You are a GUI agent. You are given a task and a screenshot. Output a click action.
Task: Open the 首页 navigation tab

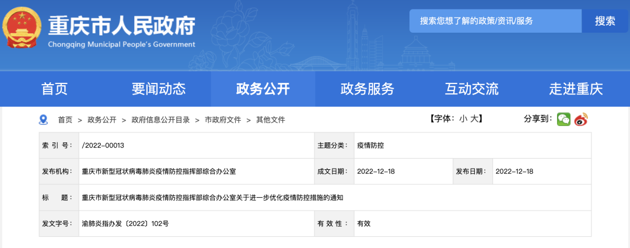pyautogui.click(x=55, y=89)
